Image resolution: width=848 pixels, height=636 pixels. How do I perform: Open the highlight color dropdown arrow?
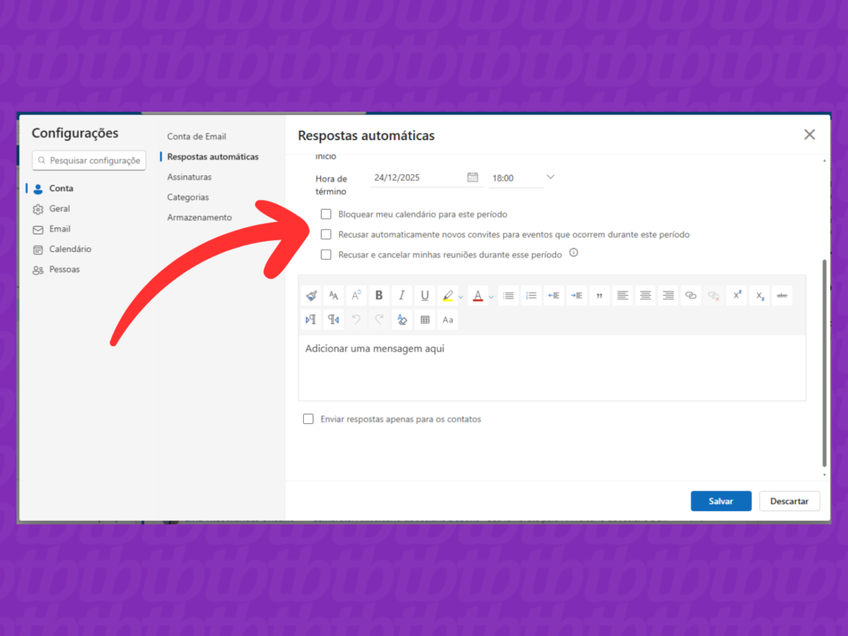click(461, 297)
